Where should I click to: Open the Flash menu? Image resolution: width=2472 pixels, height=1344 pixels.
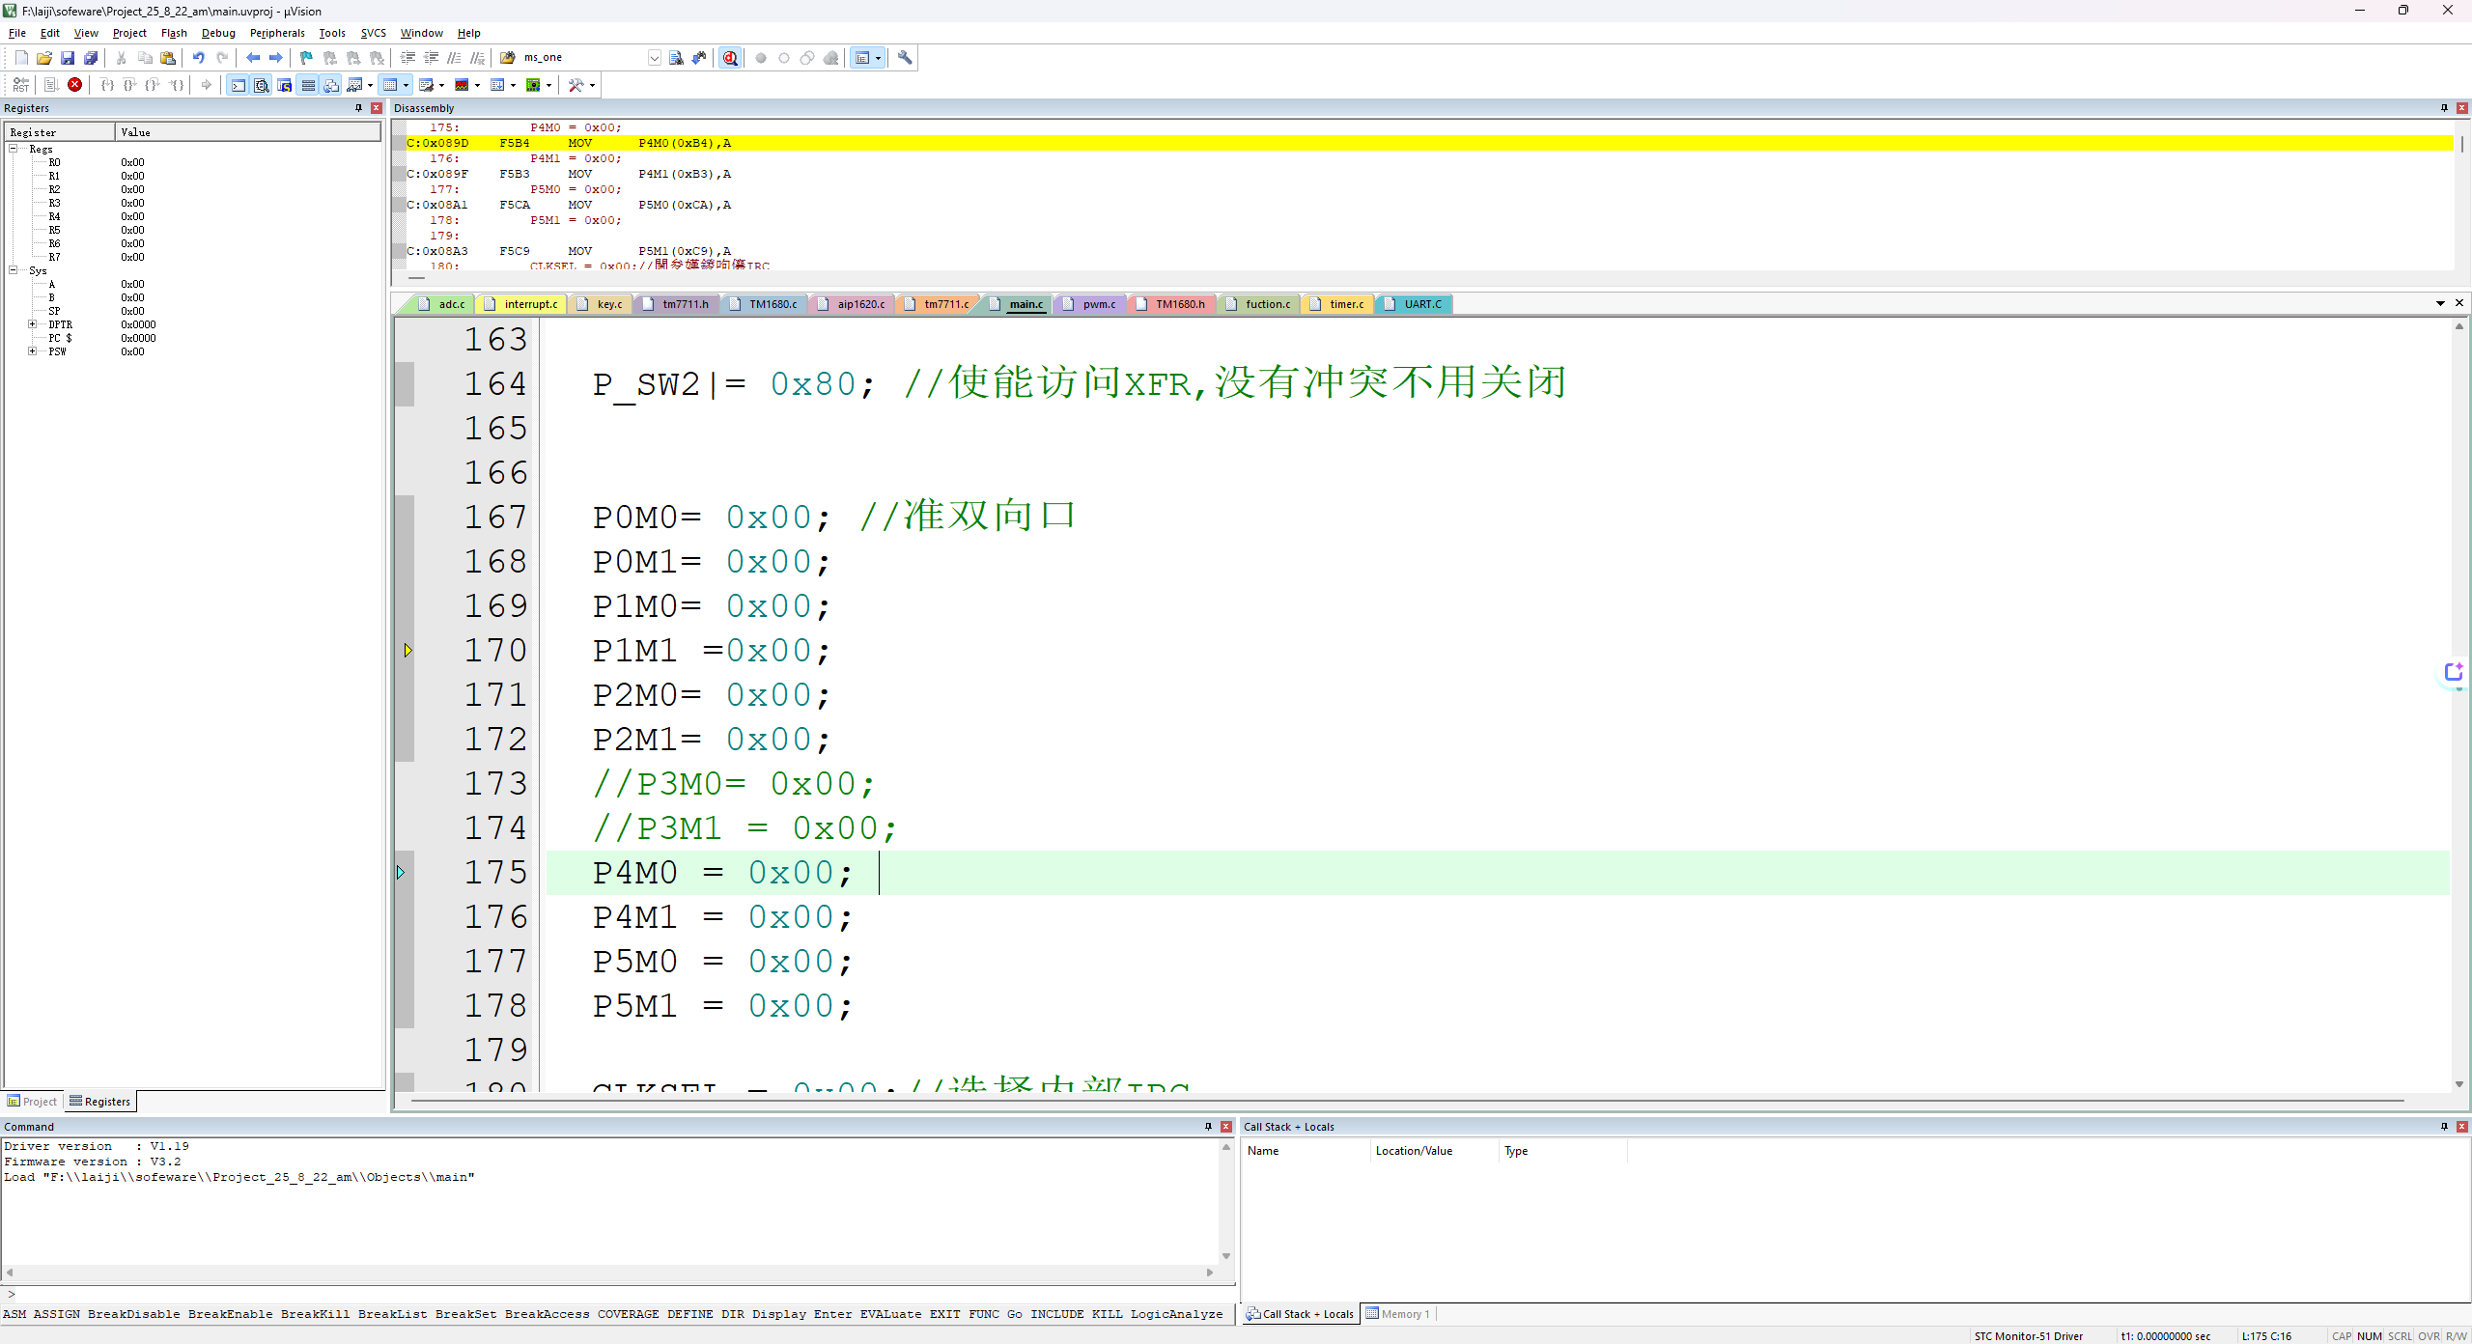click(174, 33)
